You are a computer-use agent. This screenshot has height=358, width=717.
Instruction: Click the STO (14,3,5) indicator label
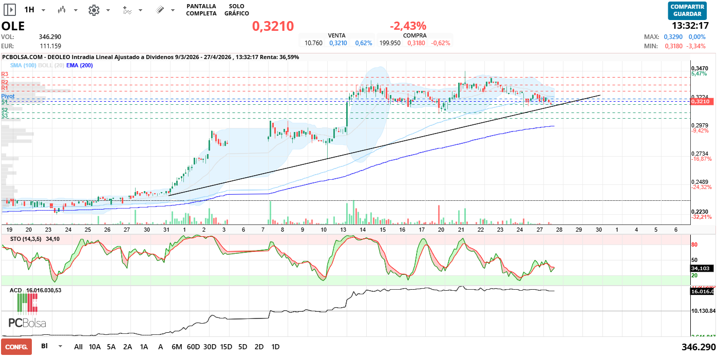point(27,239)
